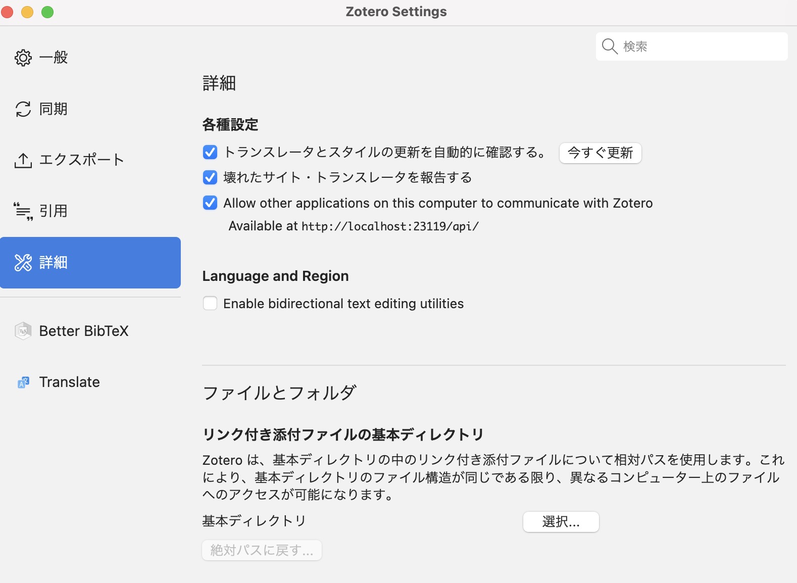Click the gear icon beside 一般

click(23, 58)
